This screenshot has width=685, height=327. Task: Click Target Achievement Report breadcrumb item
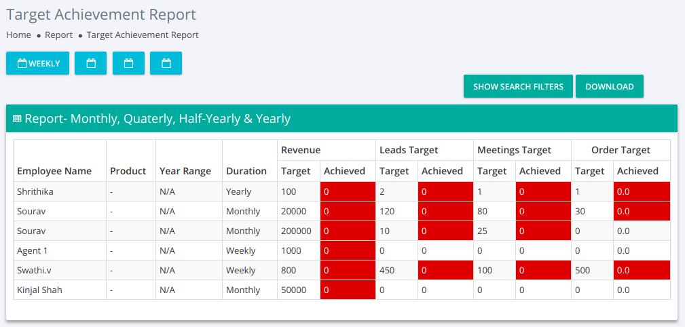coord(143,35)
